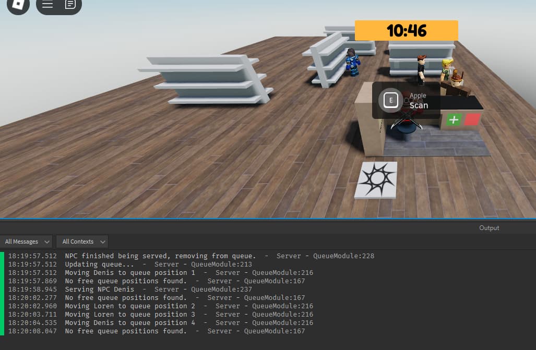Open the All Contexts filter dropdown
Screen dimensions: 536x350
[82, 242]
